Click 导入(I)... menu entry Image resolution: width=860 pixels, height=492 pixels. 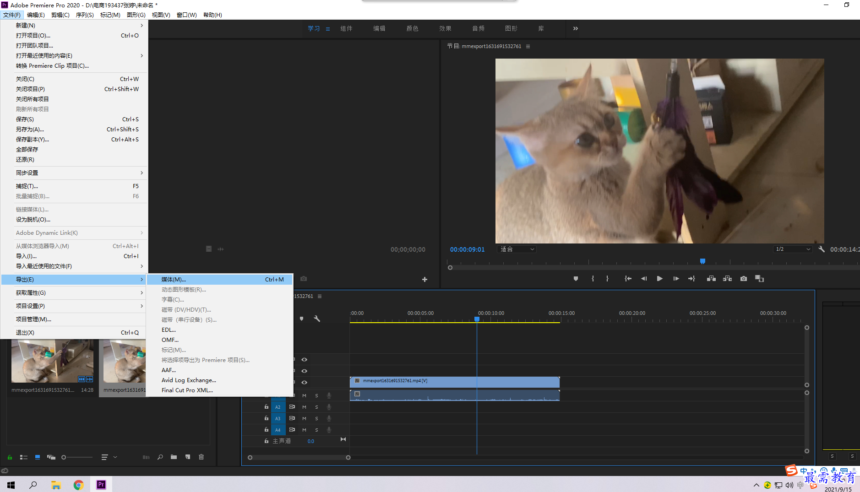click(74, 256)
